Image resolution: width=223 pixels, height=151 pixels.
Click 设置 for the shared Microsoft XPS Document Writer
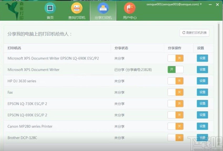(202, 69)
